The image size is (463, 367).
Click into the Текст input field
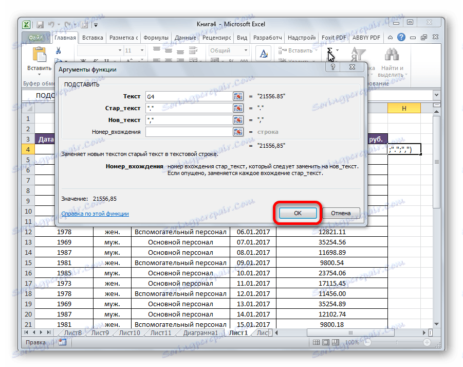pyautogui.click(x=189, y=96)
